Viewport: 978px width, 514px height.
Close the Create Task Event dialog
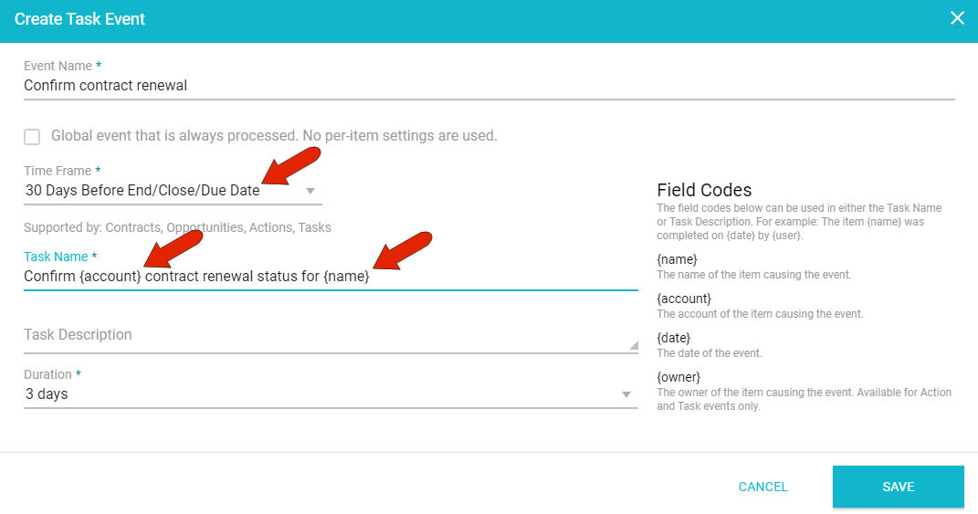957,18
